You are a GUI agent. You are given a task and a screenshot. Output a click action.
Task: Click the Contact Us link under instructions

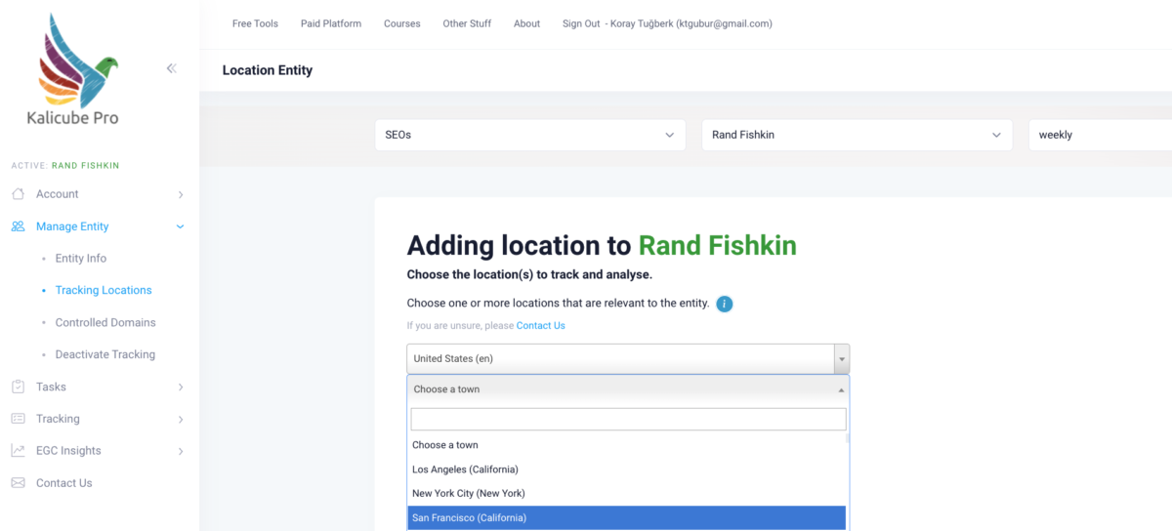(x=540, y=326)
